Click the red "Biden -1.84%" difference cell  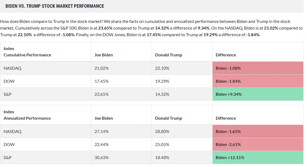tap(228, 81)
